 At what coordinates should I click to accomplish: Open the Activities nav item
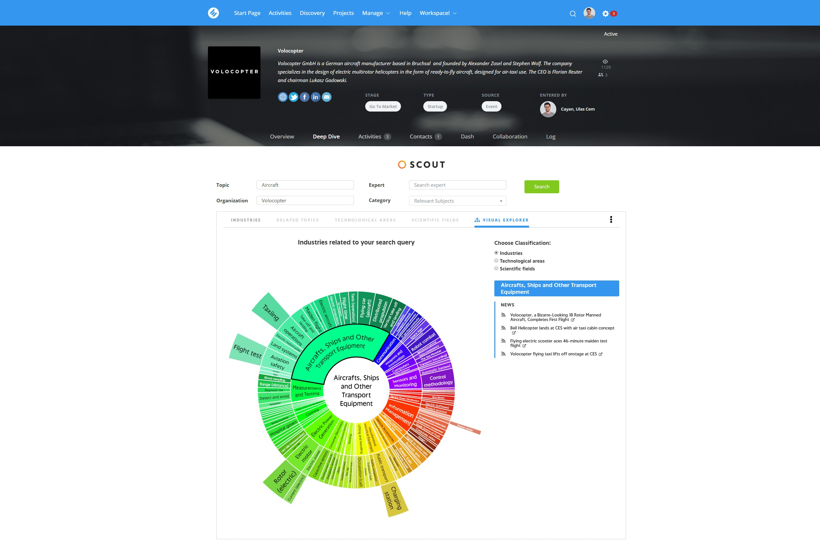280,13
